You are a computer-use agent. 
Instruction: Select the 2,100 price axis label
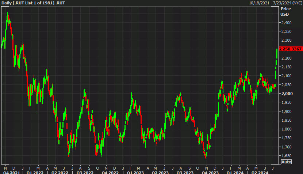286,76
